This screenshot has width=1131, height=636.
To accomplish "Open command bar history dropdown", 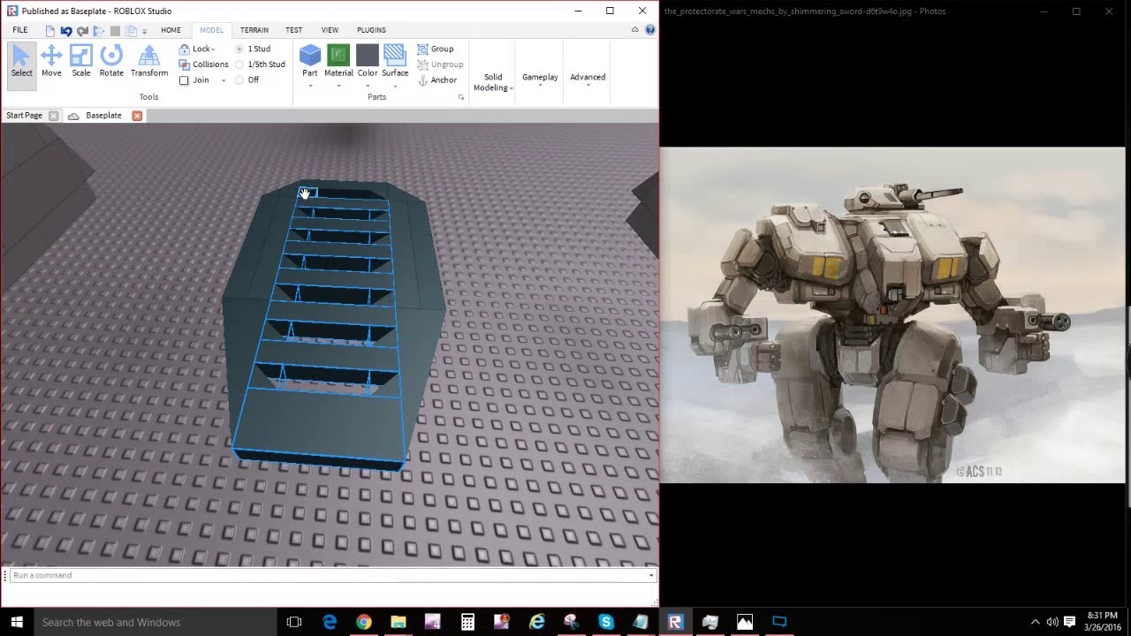I will [x=651, y=575].
